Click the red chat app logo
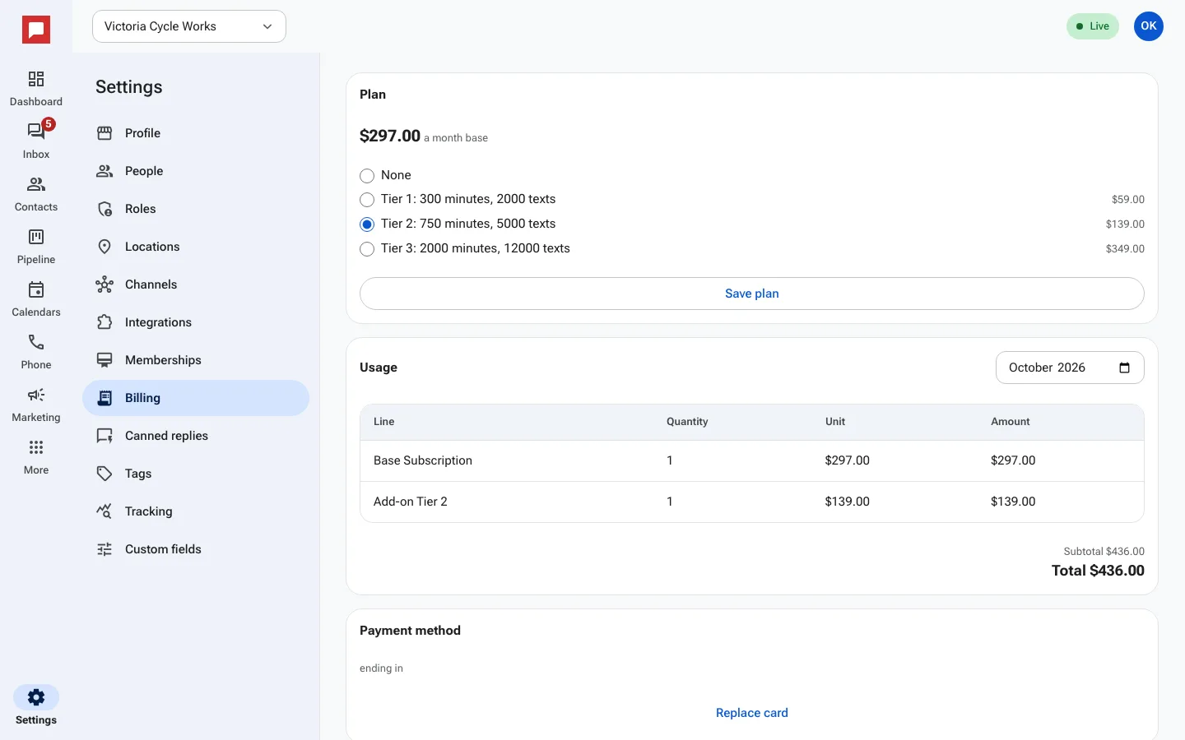This screenshot has width=1185, height=740. coord(36,30)
